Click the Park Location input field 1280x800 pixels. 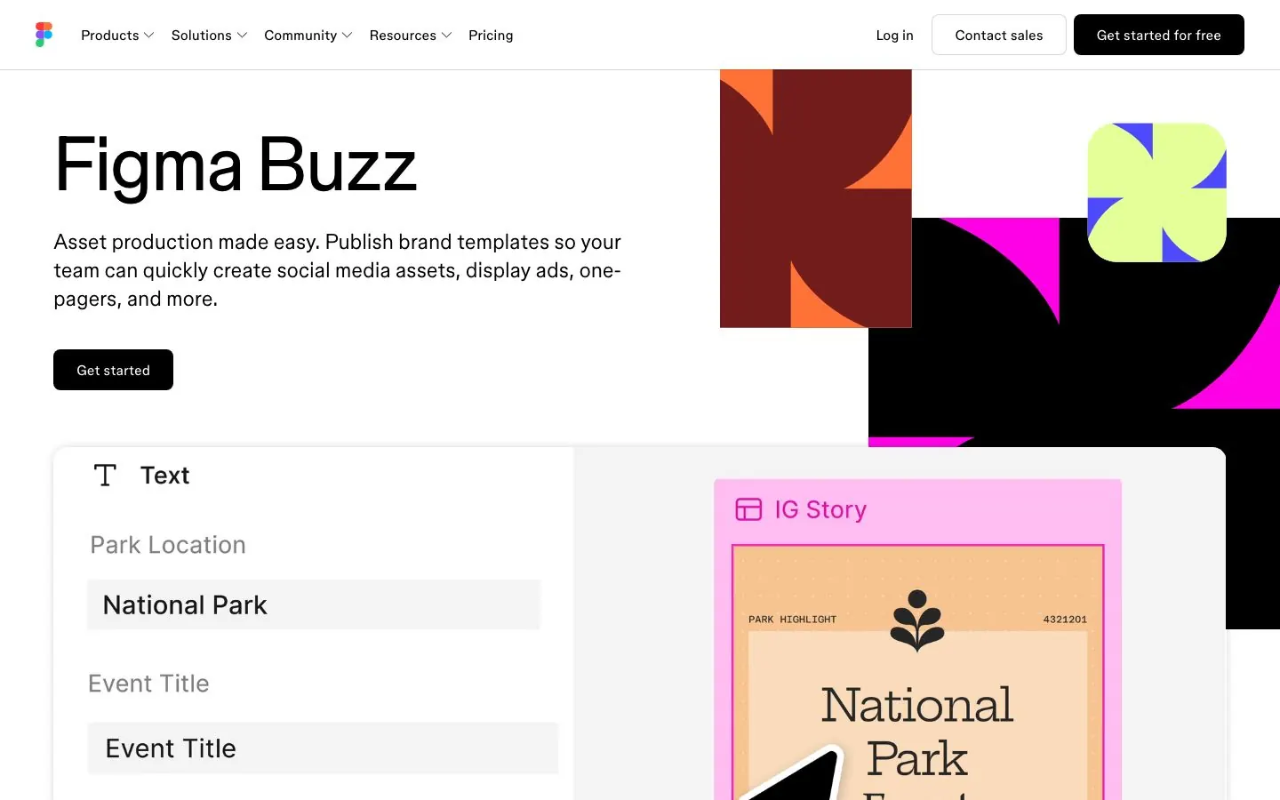(314, 604)
